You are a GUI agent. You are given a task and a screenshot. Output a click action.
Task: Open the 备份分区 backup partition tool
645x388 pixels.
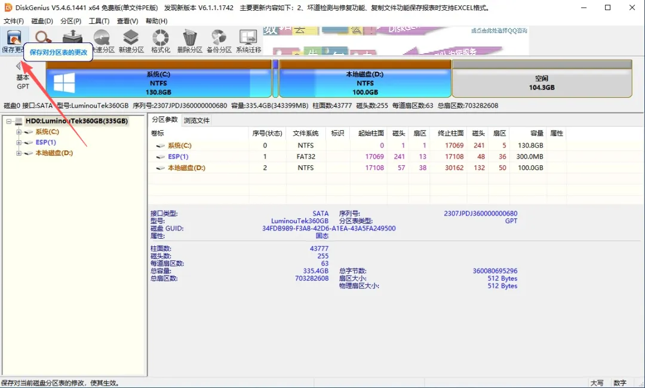pos(219,41)
